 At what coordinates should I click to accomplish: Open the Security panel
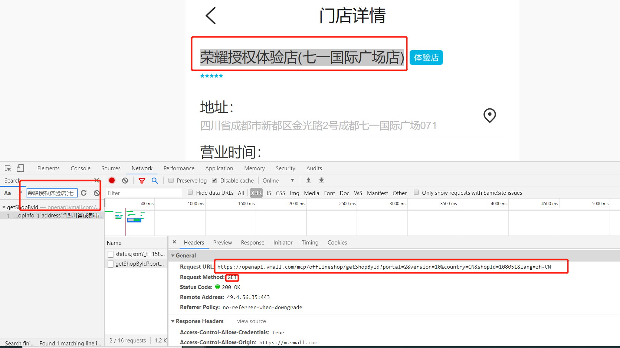click(285, 168)
